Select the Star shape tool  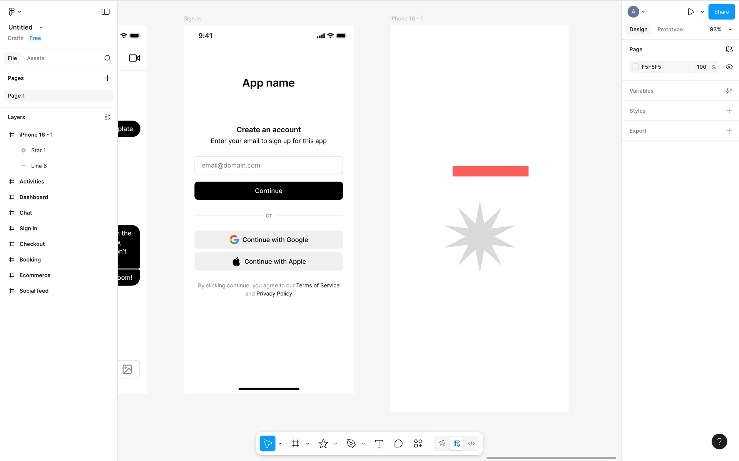click(323, 444)
